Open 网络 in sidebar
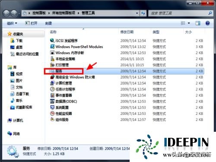This screenshot has width=216, height=162. pyautogui.click(x=13, y=134)
